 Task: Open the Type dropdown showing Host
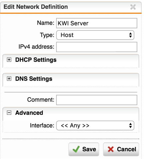(x=95, y=35)
